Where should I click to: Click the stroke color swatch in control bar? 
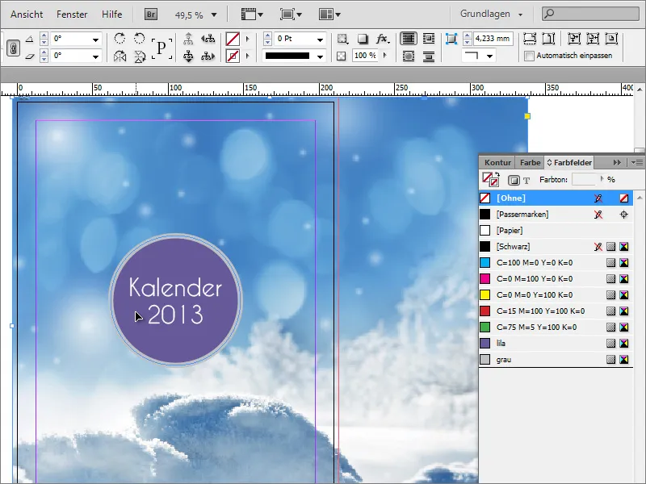point(233,56)
